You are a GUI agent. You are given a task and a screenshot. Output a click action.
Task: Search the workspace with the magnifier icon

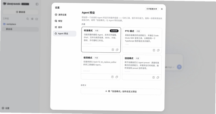point(28,19)
